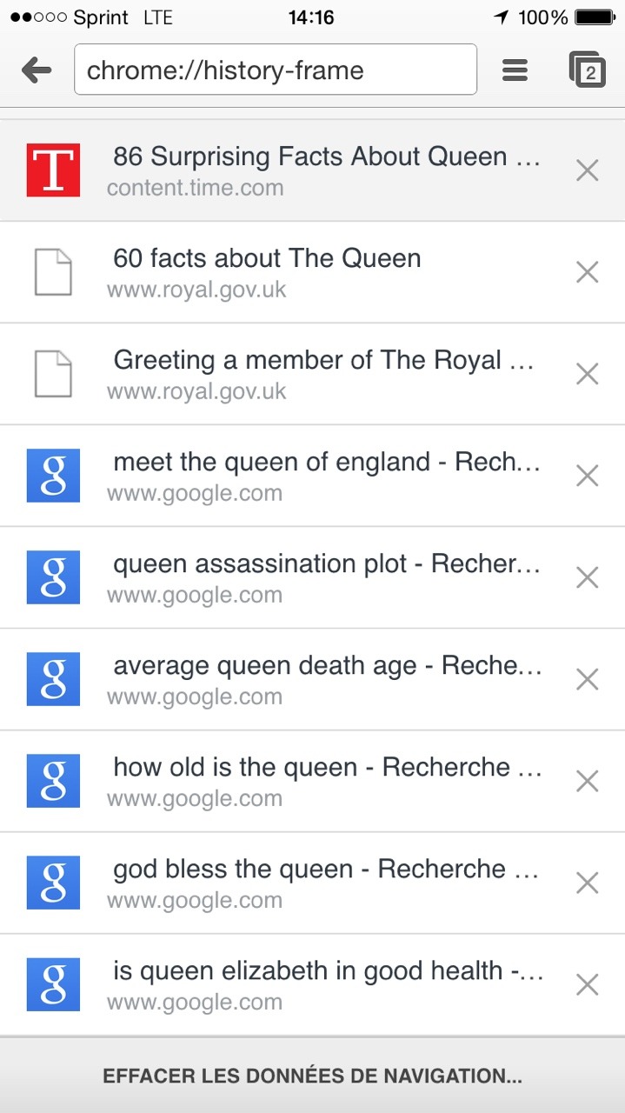Tap battery indicator in status bar
This screenshot has height=1113, width=625.
[x=595, y=17]
